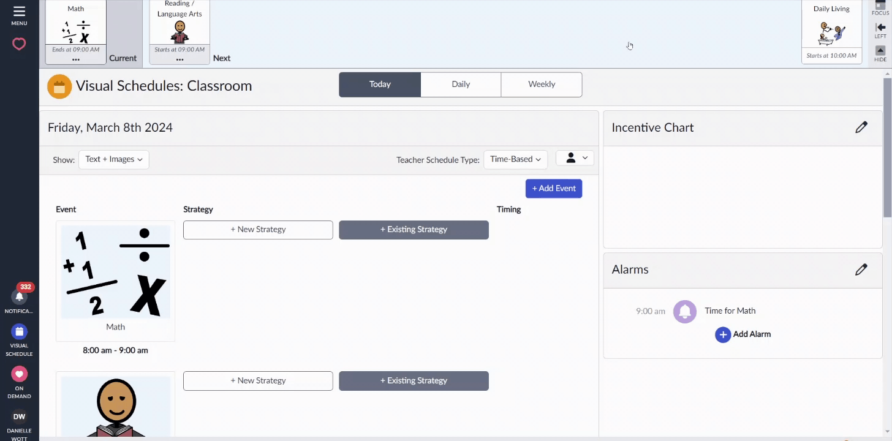Viewport: 892px width, 441px height.
Task: Open Teacher Schedule Type Time-Based dropdown
Action: pos(516,159)
